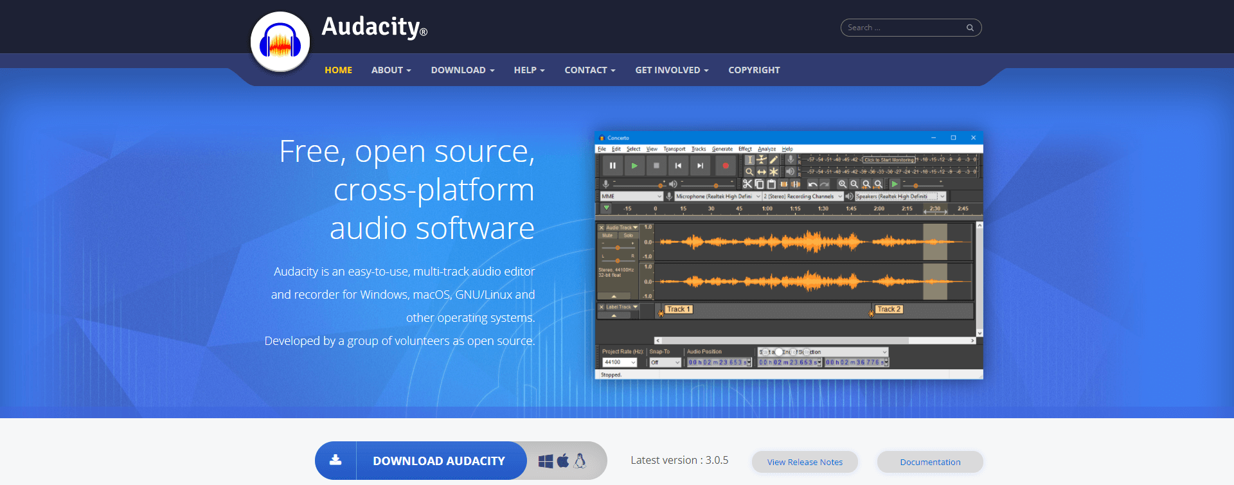The image size is (1234, 485).
Task: Open the File menu in Concerto window
Action: point(602,149)
